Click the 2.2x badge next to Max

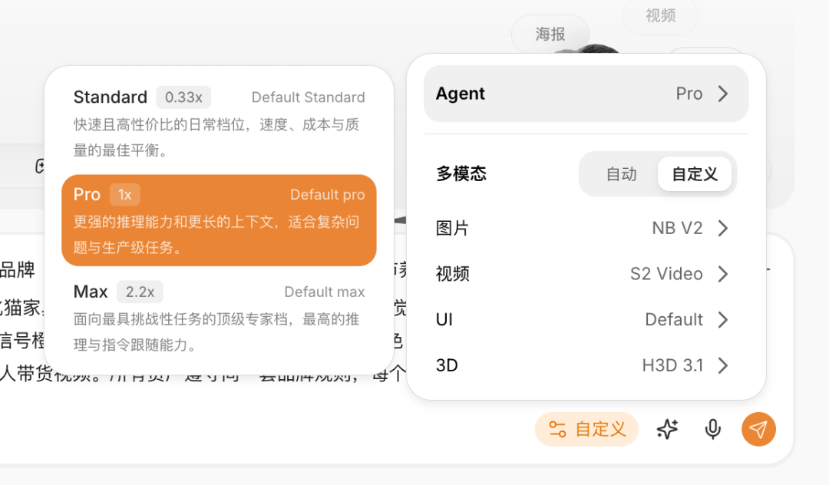(140, 292)
